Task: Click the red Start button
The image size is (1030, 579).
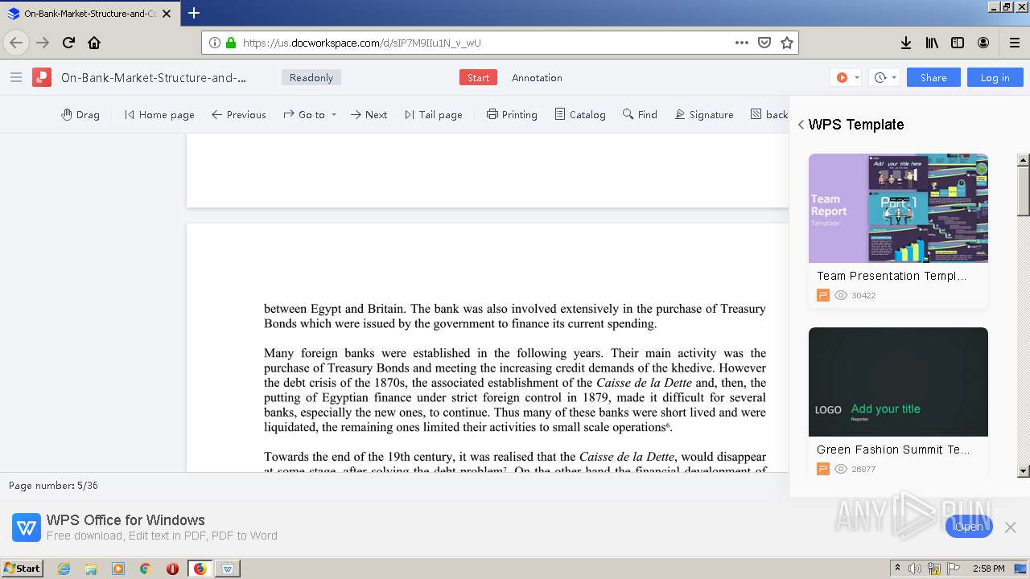Action: click(x=478, y=77)
